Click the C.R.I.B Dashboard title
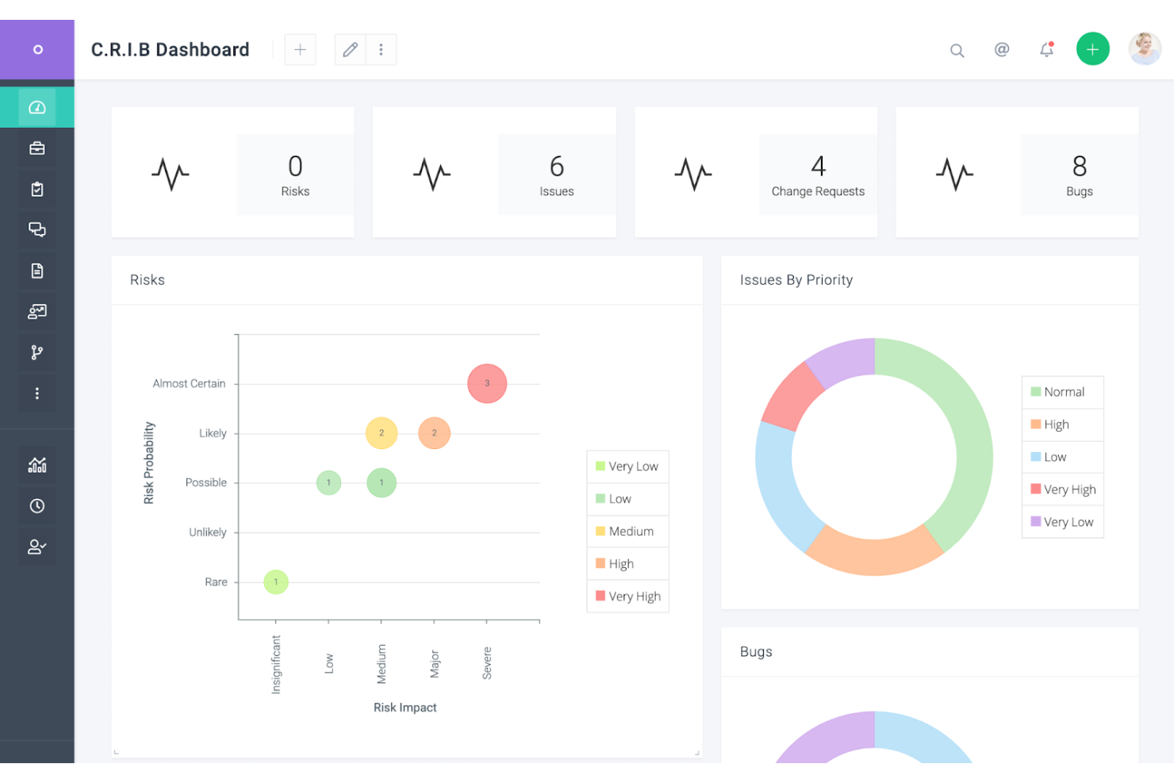 (x=170, y=50)
